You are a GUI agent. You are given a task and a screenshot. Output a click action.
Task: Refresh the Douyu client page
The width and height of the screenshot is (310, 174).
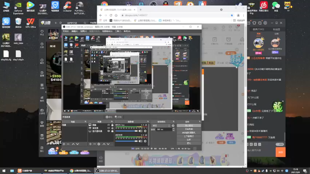(60, 23)
